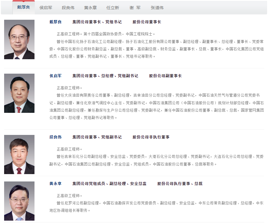Click the 集团公司董事长、党组书记 title text
Screen dimensions: 273x223
(97, 22)
